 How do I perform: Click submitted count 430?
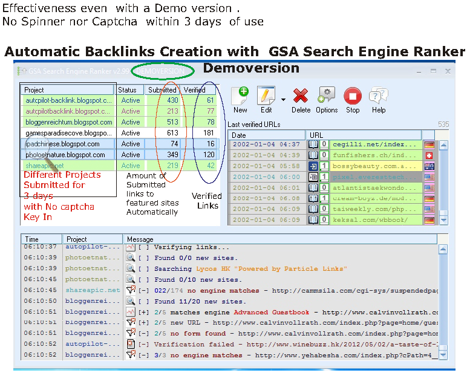pyautogui.click(x=173, y=100)
